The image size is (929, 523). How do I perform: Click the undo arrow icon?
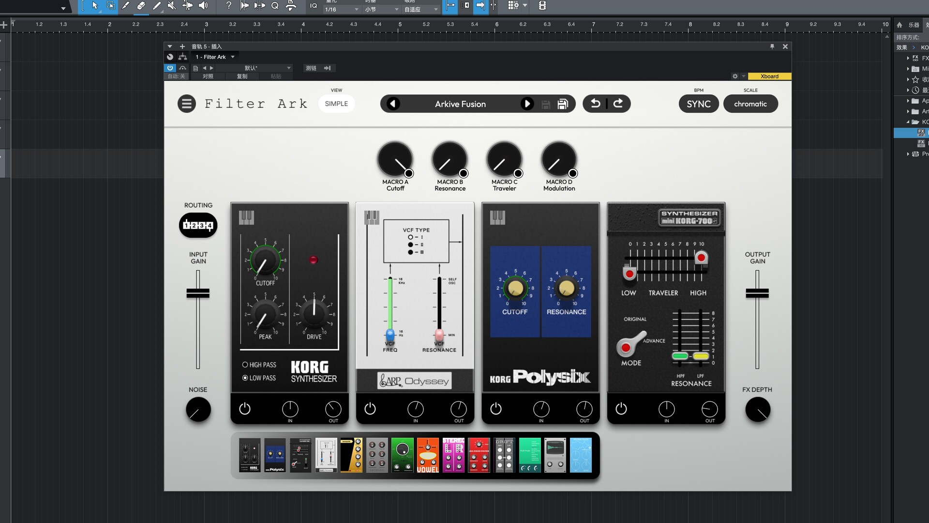pos(596,104)
